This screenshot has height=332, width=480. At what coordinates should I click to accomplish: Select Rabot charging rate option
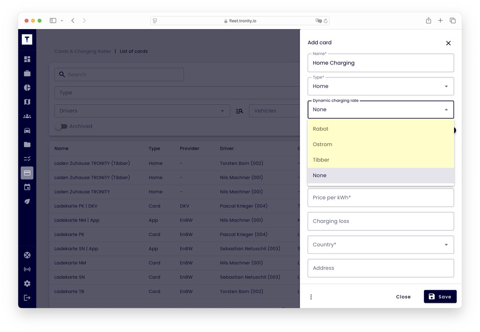click(x=381, y=129)
